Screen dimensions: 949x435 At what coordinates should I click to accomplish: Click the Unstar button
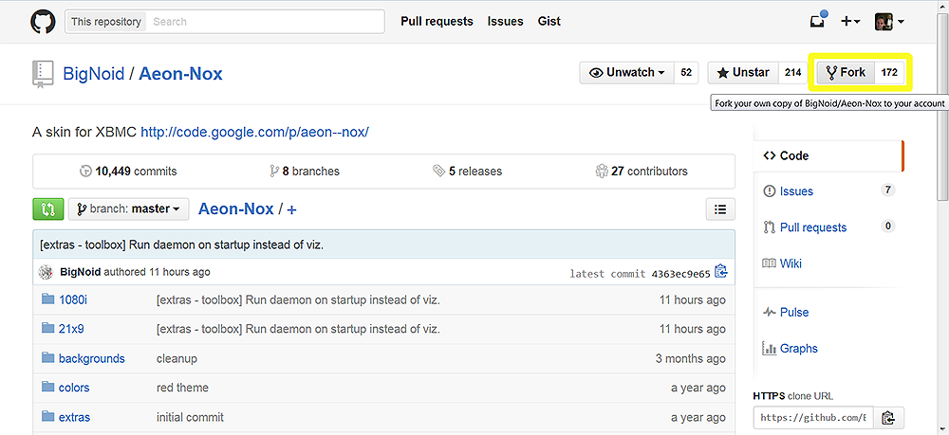[x=743, y=73]
